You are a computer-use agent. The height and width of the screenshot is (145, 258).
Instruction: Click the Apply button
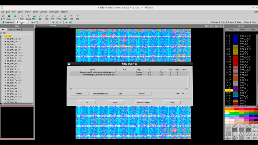tap(115, 102)
